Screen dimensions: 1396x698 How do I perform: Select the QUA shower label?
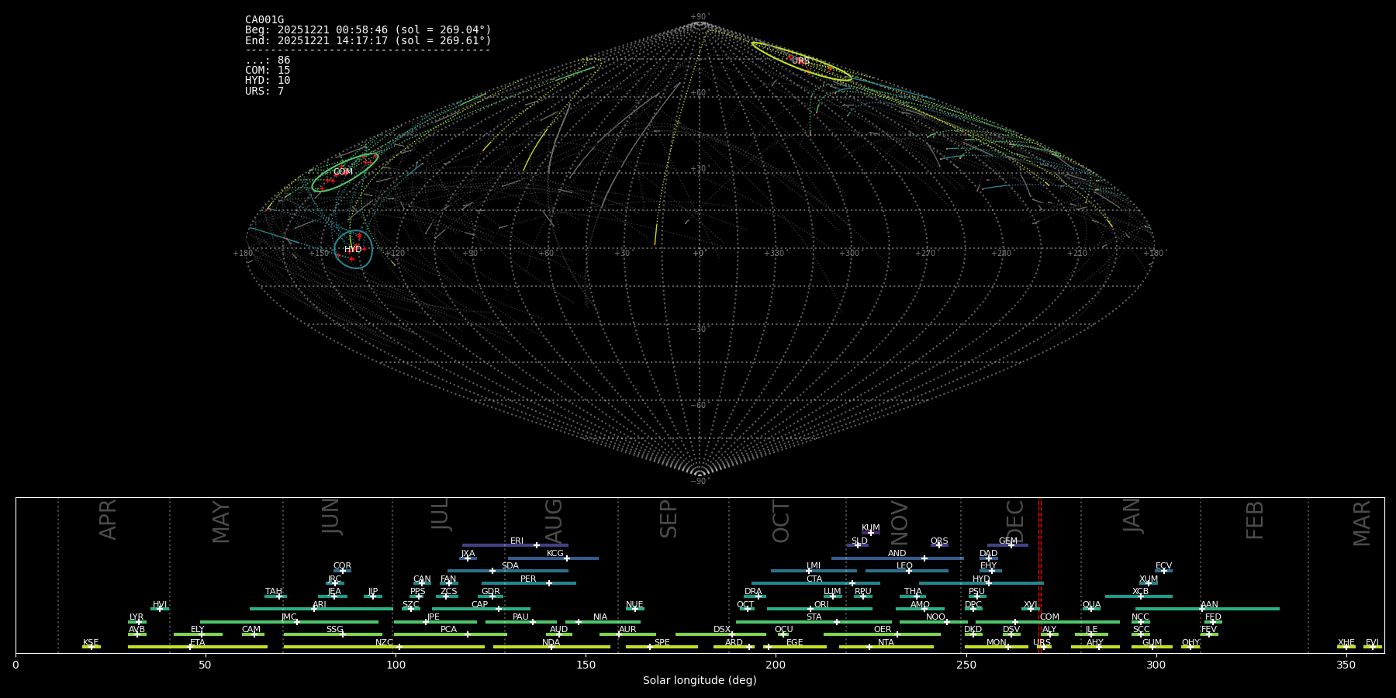tap(1091, 605)
